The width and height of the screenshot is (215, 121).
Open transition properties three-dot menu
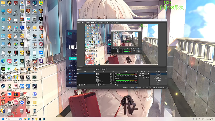click(148, 78)
